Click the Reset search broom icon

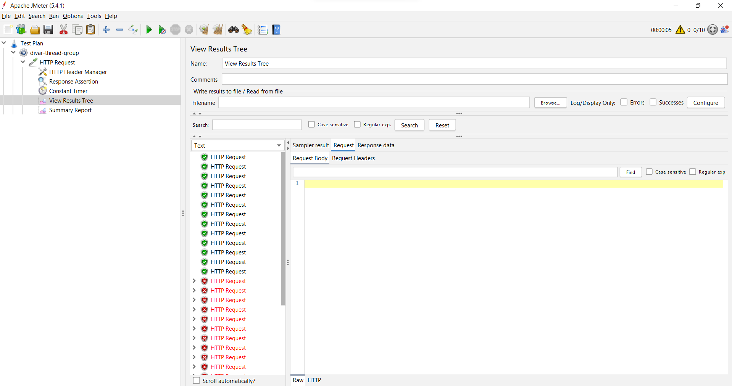pyautogui.click(x=247, y=30)
